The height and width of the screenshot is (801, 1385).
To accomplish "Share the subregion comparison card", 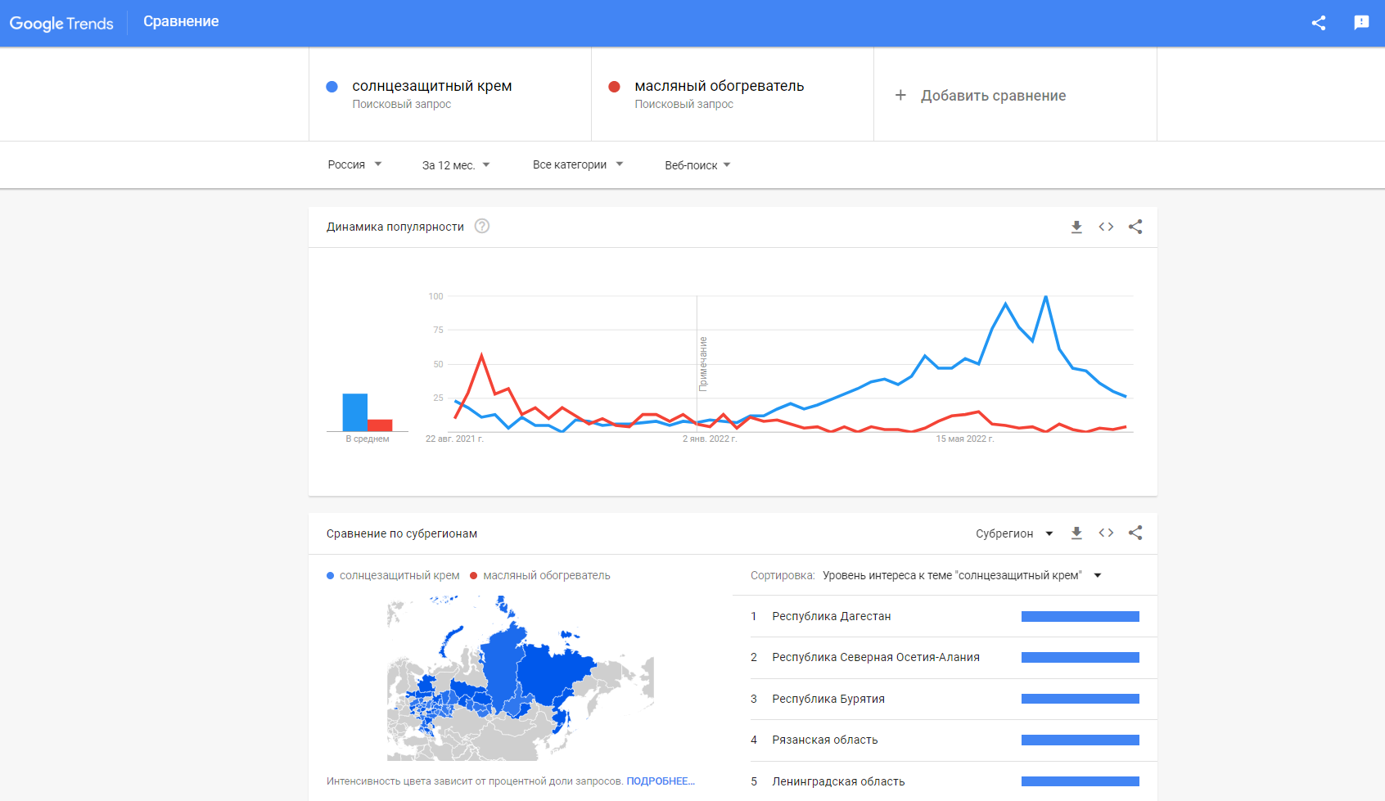I will 1135,533.
